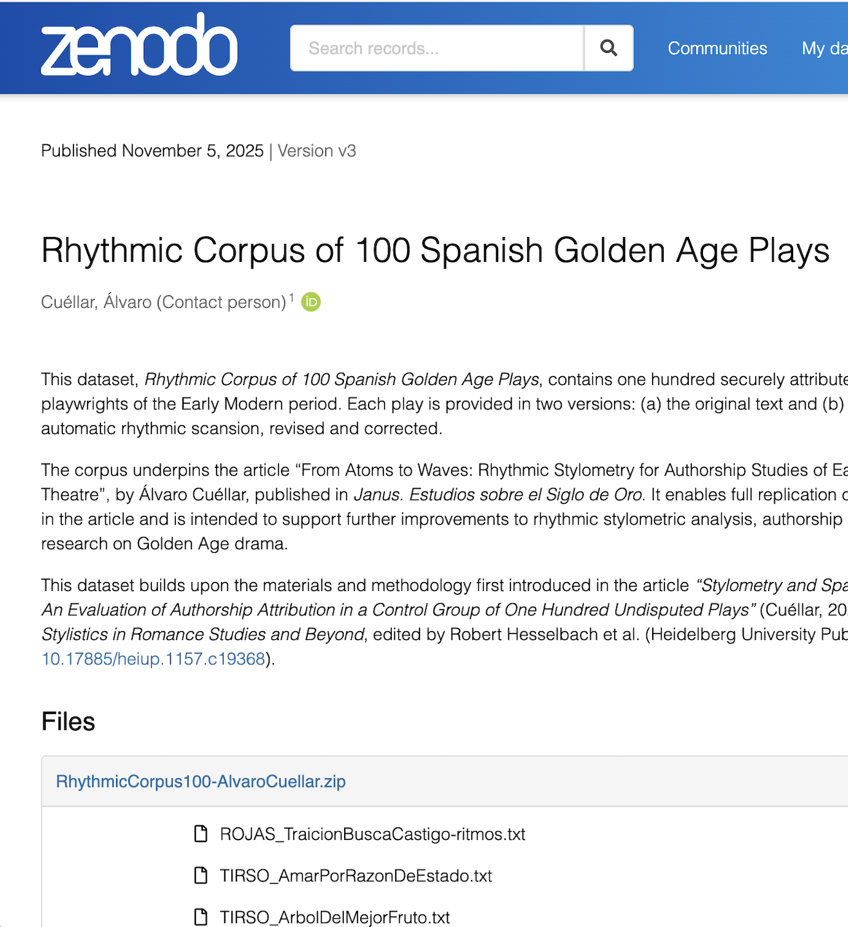
Task: Download RhythmicCorpus100-AlvaroCuellar.zip
Action: [200, 781]
